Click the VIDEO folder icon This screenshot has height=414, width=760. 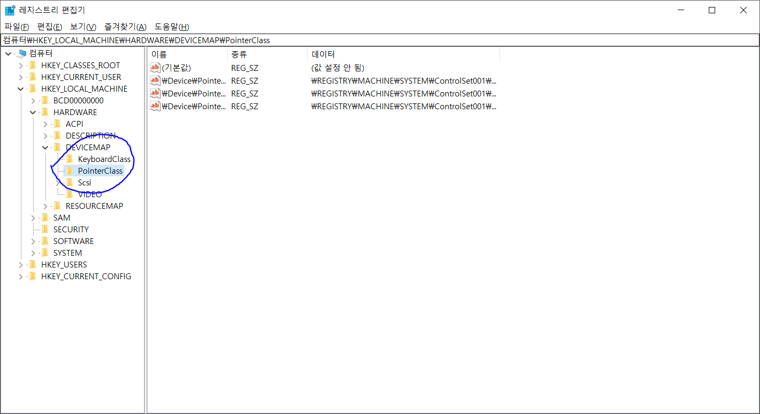(69, 194)
